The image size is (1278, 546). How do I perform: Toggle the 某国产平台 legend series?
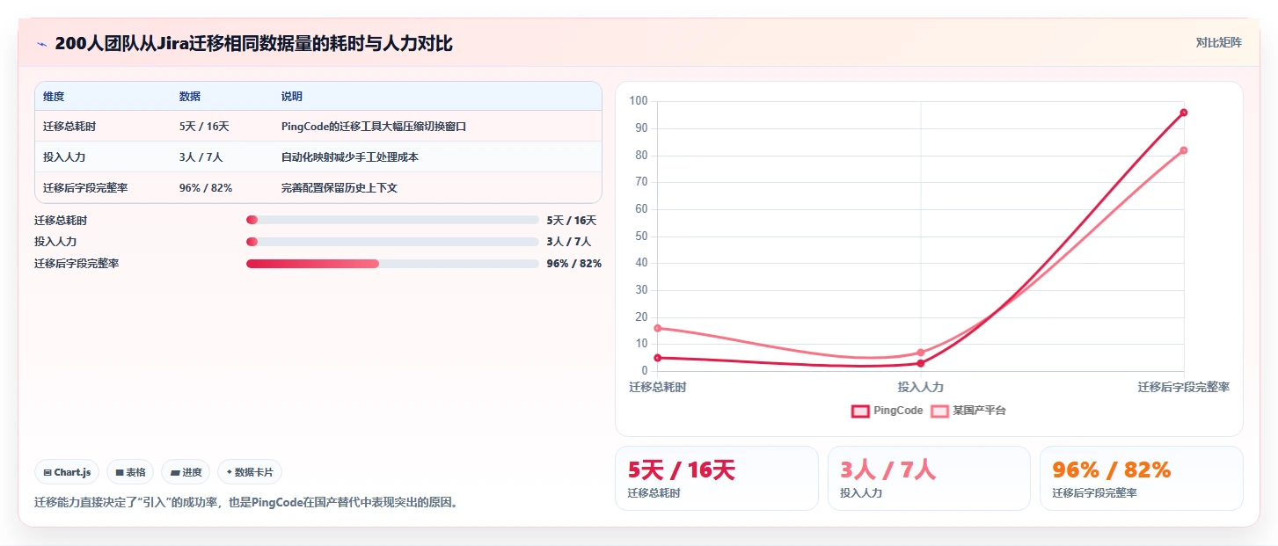point(968,411)
